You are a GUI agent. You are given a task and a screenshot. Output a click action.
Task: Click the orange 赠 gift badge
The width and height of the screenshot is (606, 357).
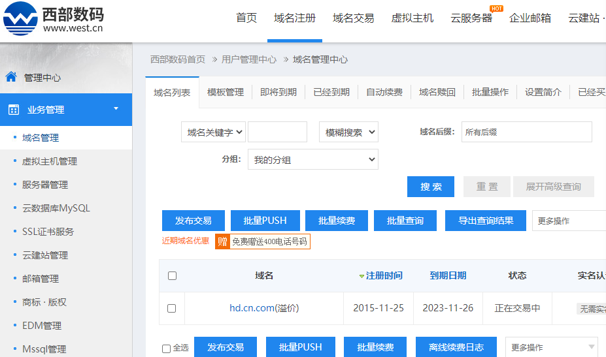222,241
